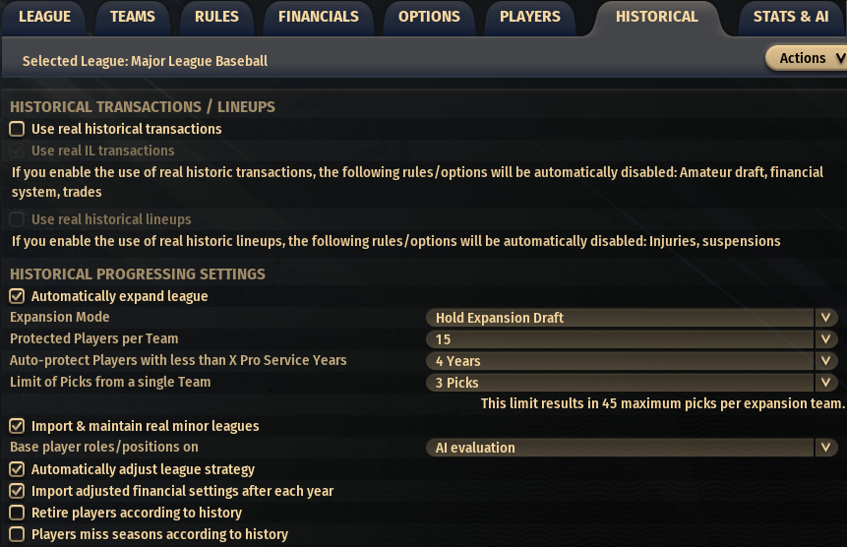Switch to the League tab
847x547 pixels.
pyautogui.click(x=44, y=17)
